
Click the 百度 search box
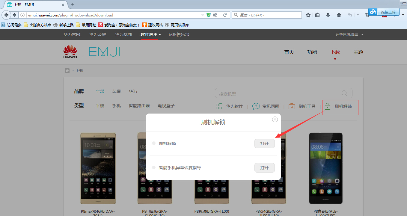pyautogui.click(x=267, y=15)
